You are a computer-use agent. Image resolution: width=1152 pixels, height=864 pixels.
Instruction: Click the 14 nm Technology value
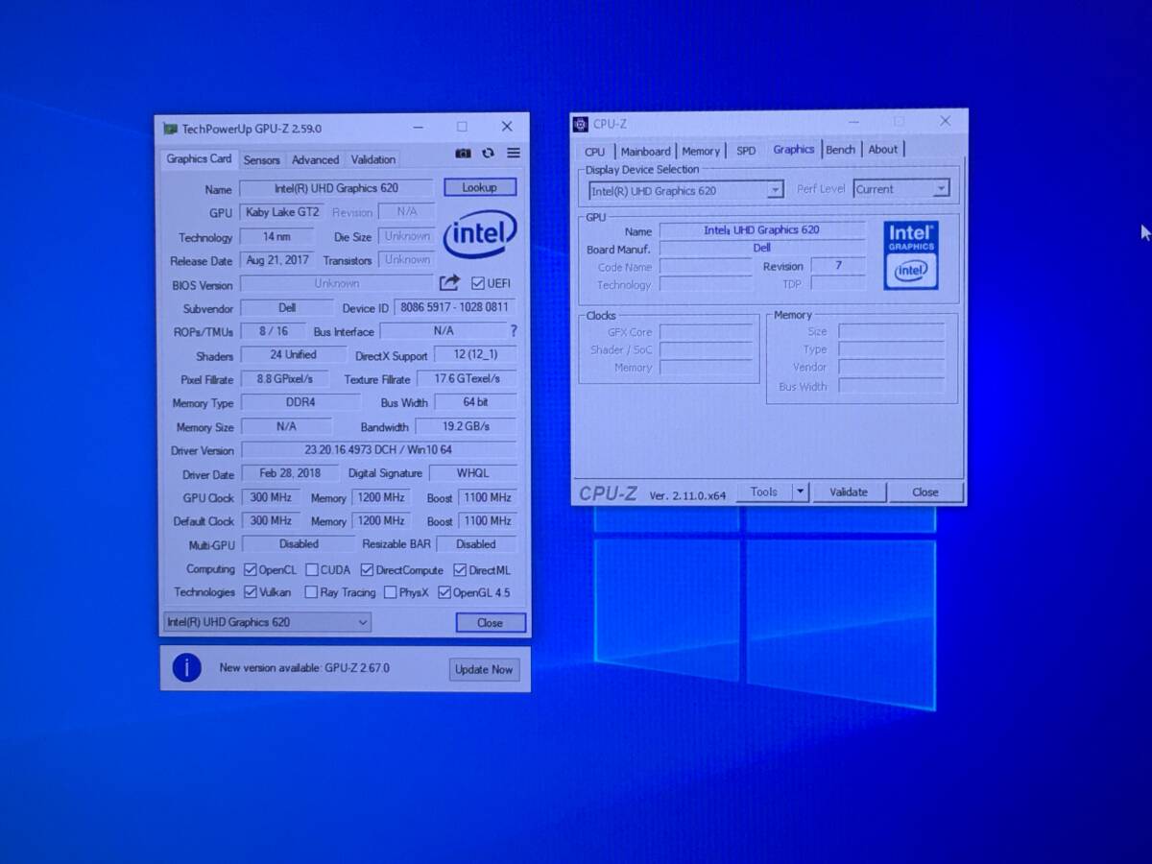(276, 236)
